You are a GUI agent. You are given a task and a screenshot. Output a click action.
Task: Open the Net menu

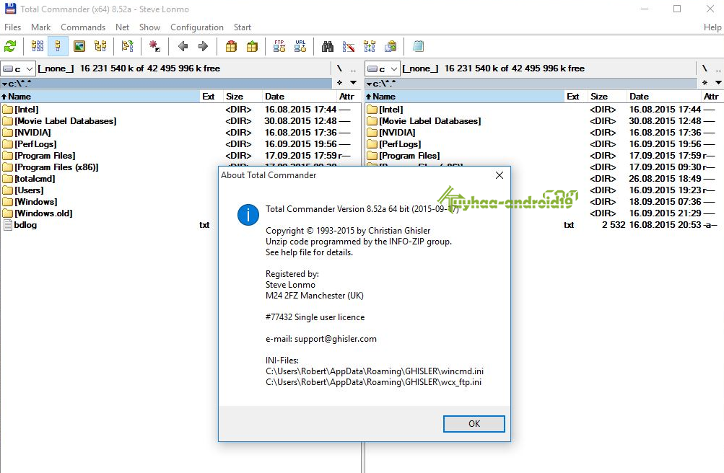click(x=123, y=27)
